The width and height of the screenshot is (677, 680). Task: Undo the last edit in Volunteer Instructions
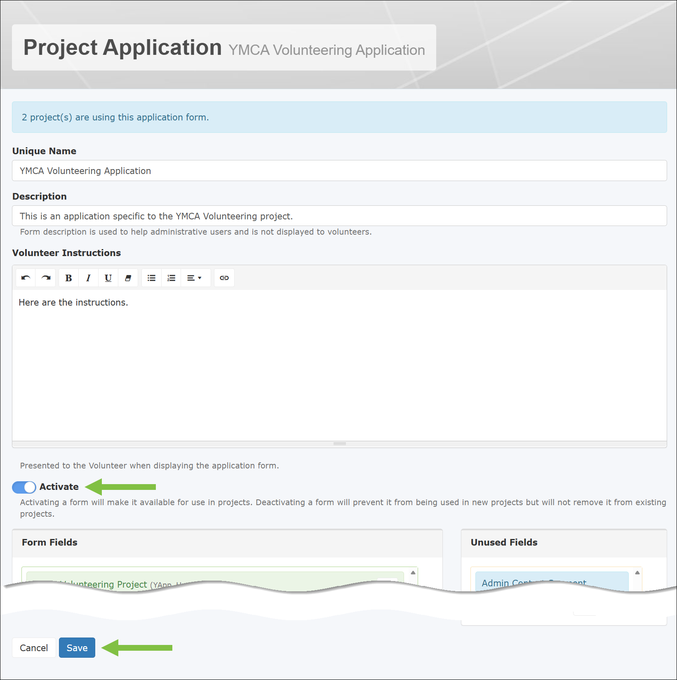pos(26,278)
